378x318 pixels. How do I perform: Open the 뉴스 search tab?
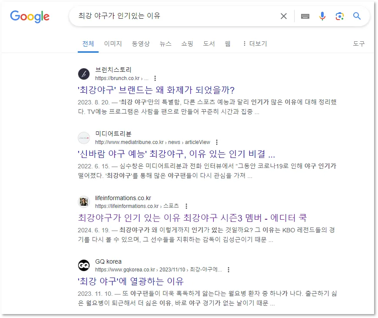coord(165,44)
